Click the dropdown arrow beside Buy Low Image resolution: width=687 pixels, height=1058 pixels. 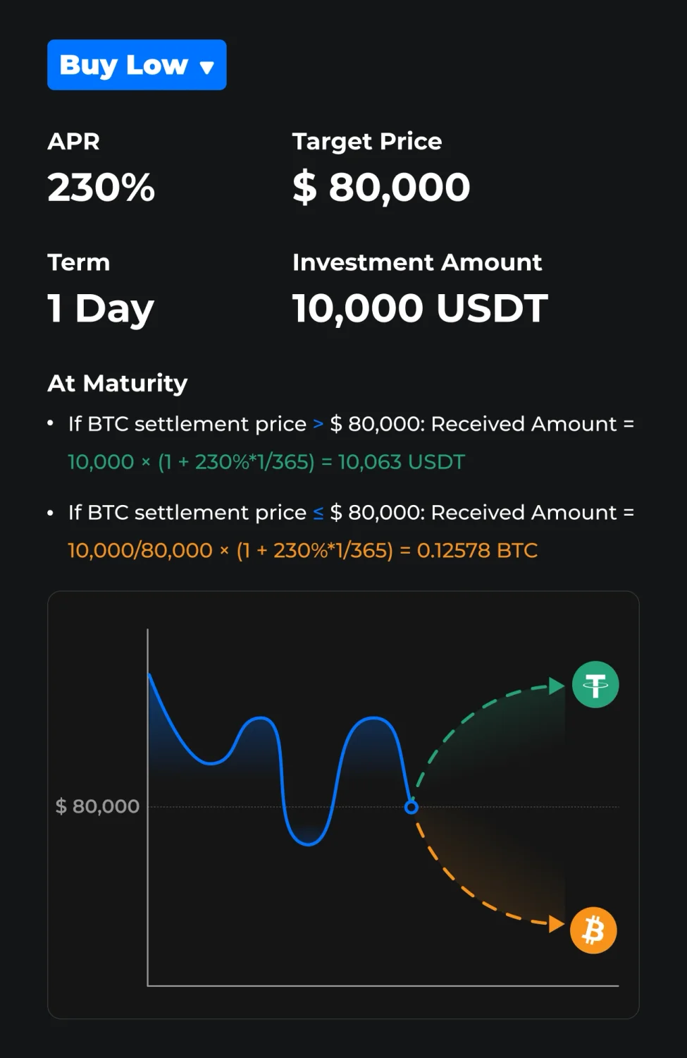(x=206, y=68)
